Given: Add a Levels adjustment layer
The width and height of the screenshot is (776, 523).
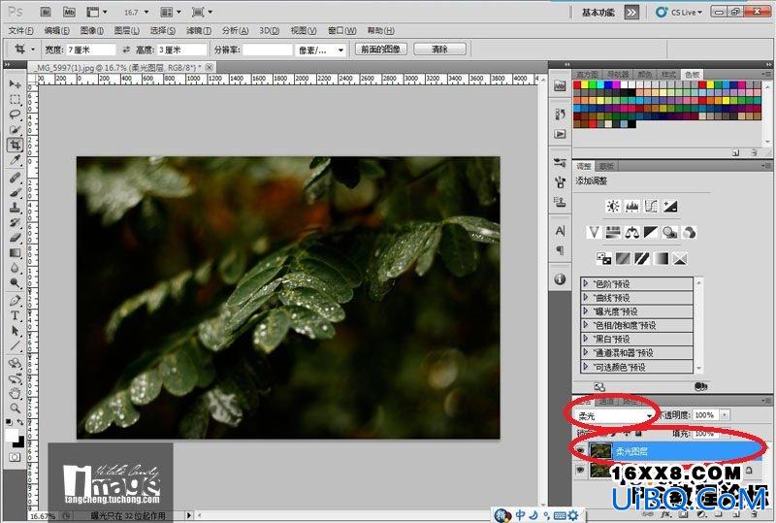Looking at the screenshot, I should point(632,206).
